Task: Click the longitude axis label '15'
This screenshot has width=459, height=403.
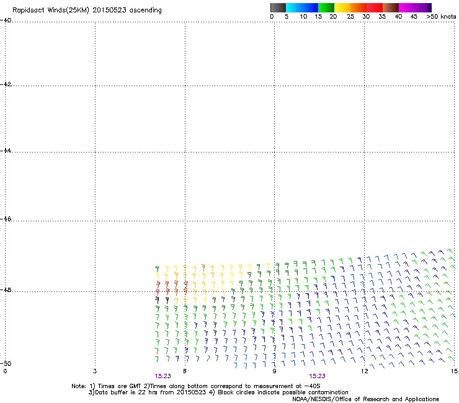Action: 454,371
